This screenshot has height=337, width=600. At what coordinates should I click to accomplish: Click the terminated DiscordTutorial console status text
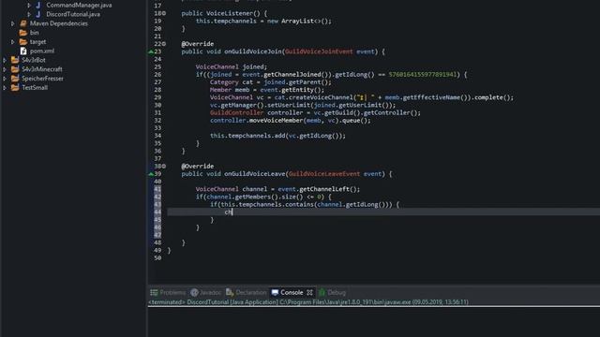coord(308,301)
